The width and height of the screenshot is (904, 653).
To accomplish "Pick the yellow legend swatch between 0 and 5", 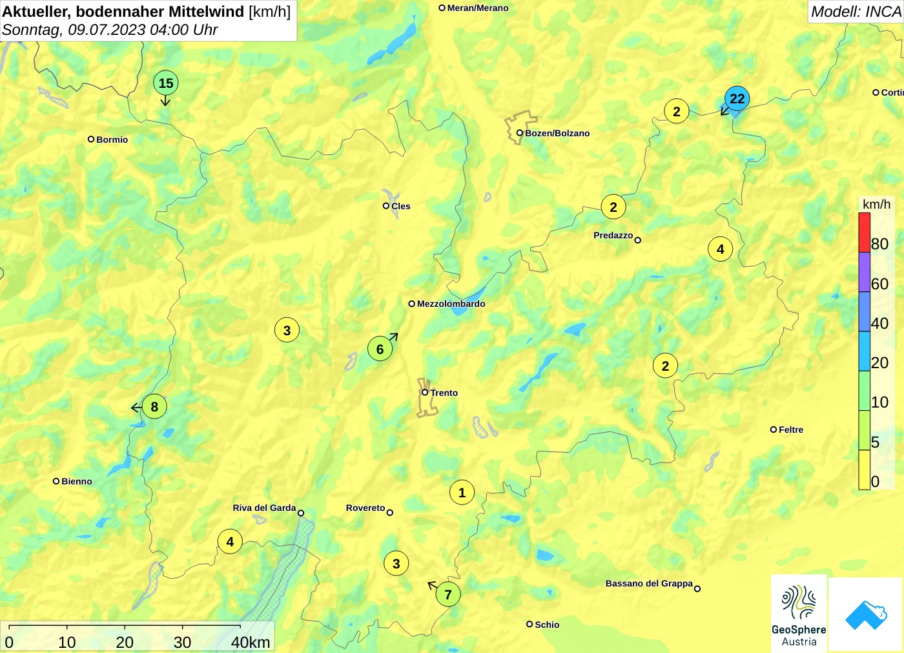I will click(x=864, y=470).
